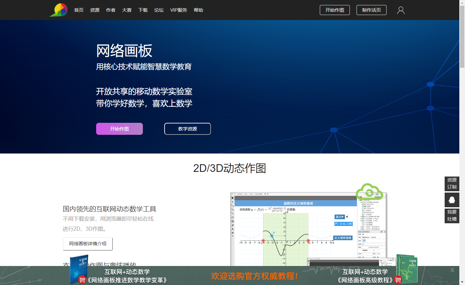
Task: Click the purple 开始作图 hero button
Action: pos(120,129)
